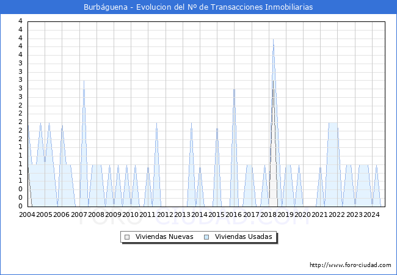This screenshot has height=275, width=397.
Task: Click the 2010 x-axis year label
Action: [130, 215]
